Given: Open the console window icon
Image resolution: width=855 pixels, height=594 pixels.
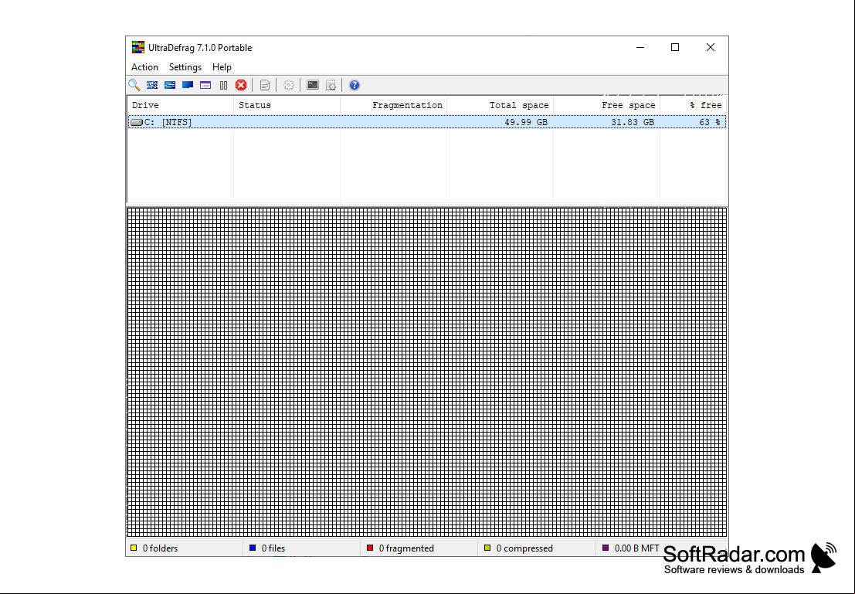Looking at the screenshot, I should (x=313, y=85).
